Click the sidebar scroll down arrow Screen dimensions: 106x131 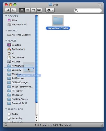tap(37, 120)
